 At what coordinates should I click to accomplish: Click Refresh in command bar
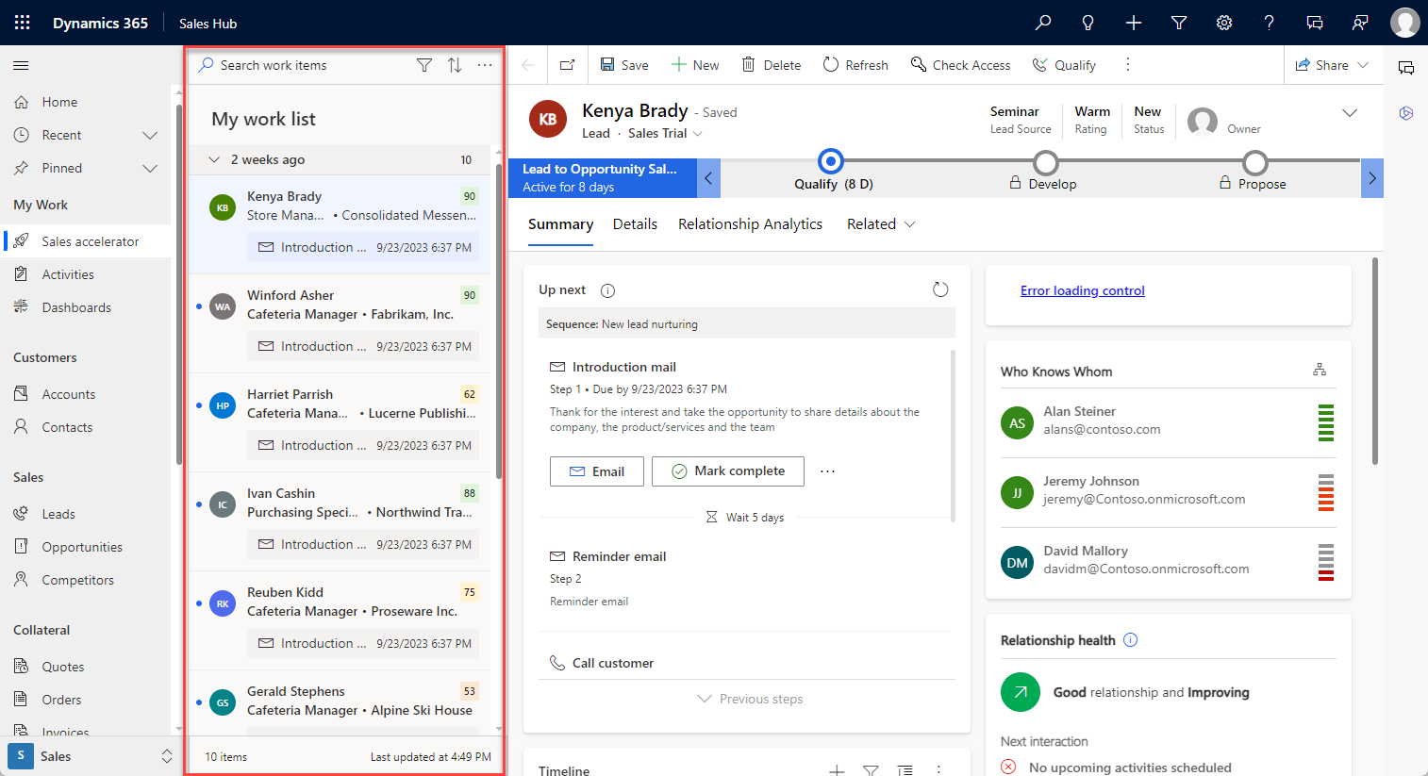[855, 65]
